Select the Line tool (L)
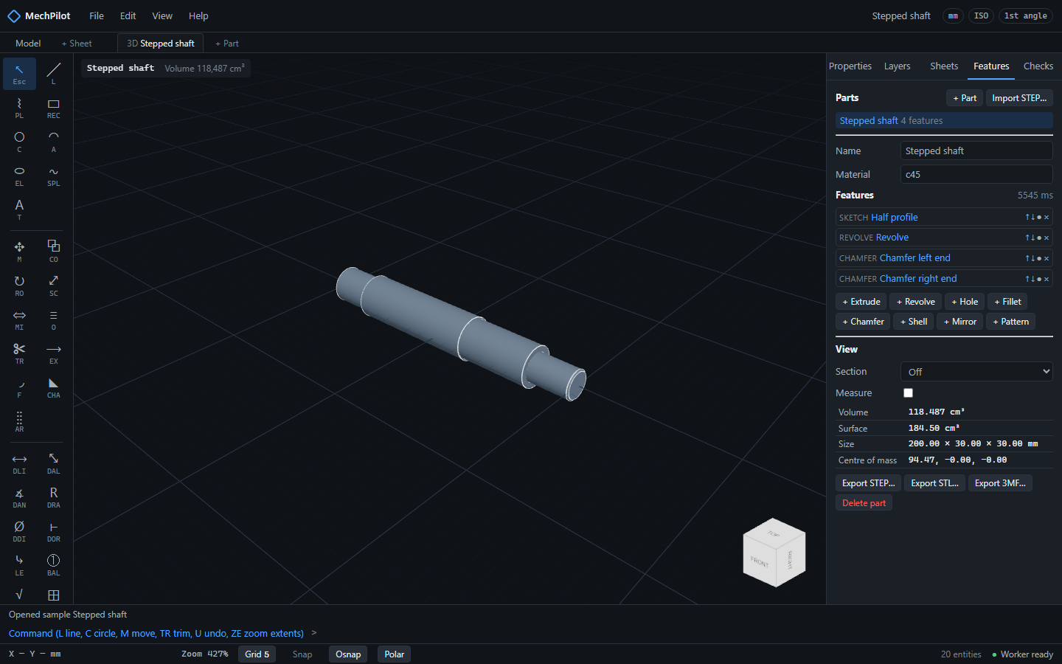Screen dimensions: 1062x664 pyautogui.click(x=53, y=73)
